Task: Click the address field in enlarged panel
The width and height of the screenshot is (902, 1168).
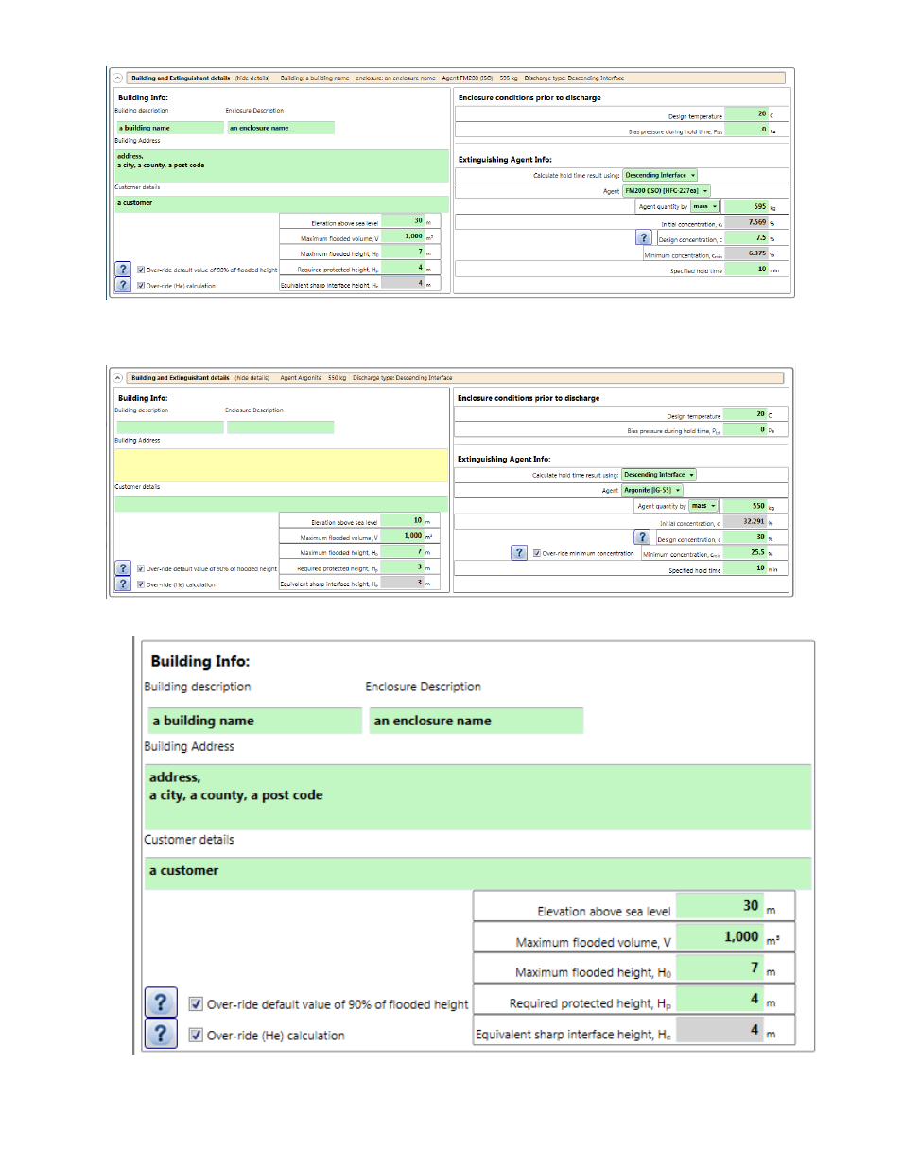Action: pyautogui.click(x=477, y=797)
